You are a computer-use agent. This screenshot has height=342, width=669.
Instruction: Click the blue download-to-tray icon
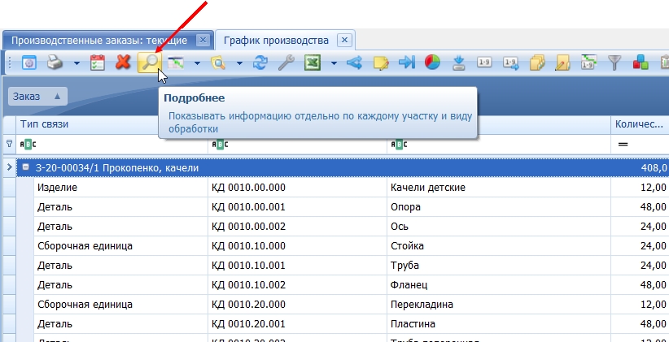coord(459,63)
